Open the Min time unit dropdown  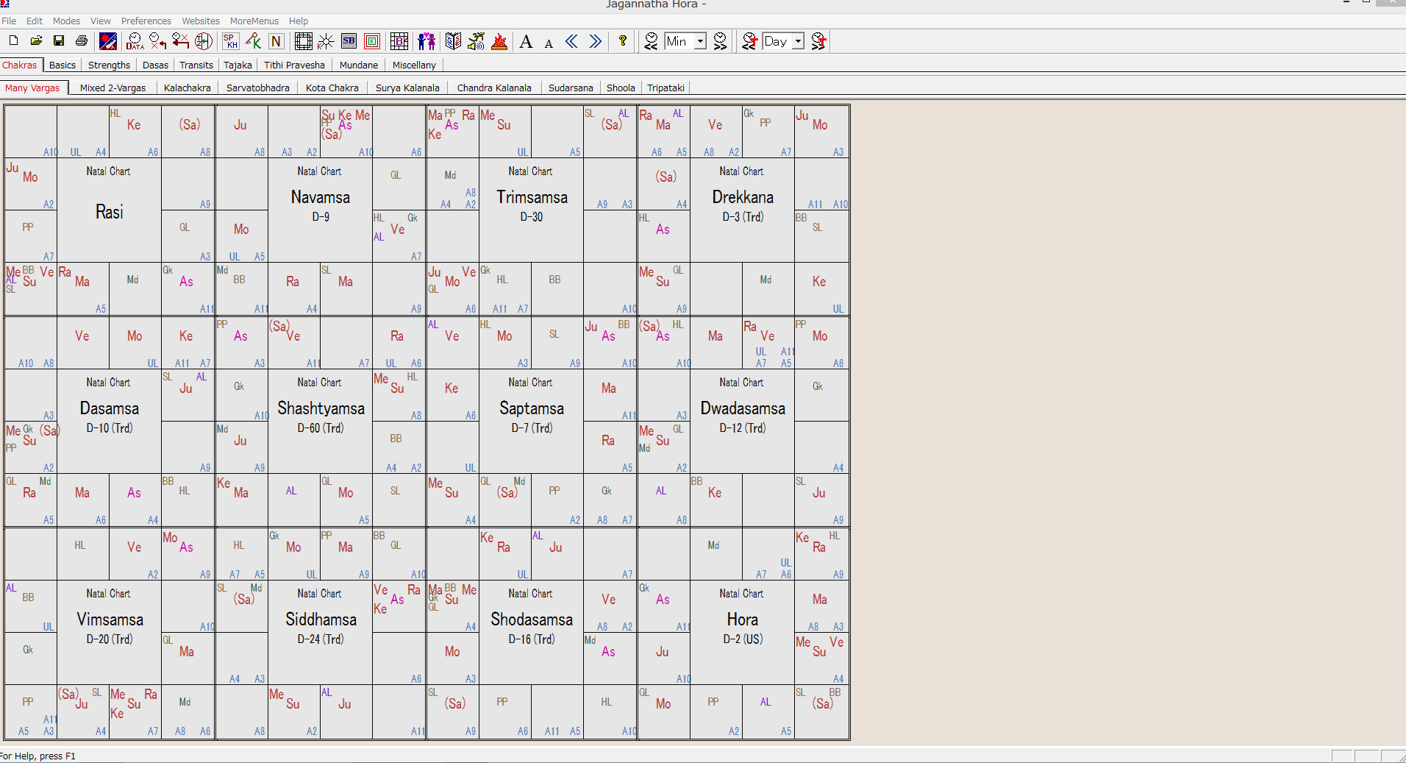click(701, 41)
